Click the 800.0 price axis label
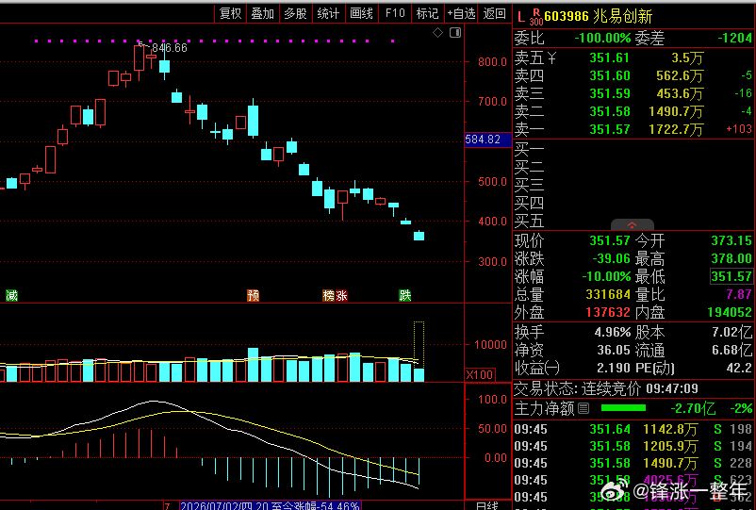 (x=492, y=61)
